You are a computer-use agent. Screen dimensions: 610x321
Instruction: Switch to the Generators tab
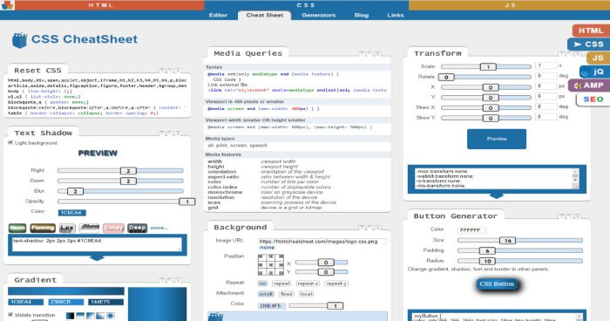pos(319,15)
